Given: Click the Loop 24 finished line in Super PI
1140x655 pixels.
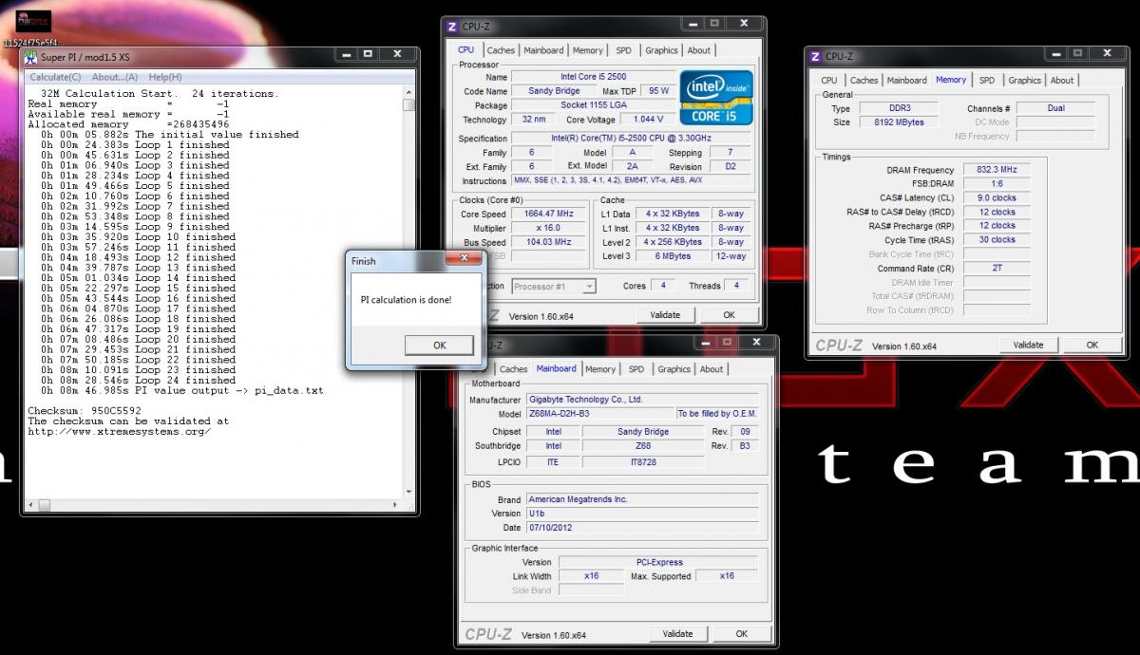Looking at the screenshot, I should coord(137,380).
